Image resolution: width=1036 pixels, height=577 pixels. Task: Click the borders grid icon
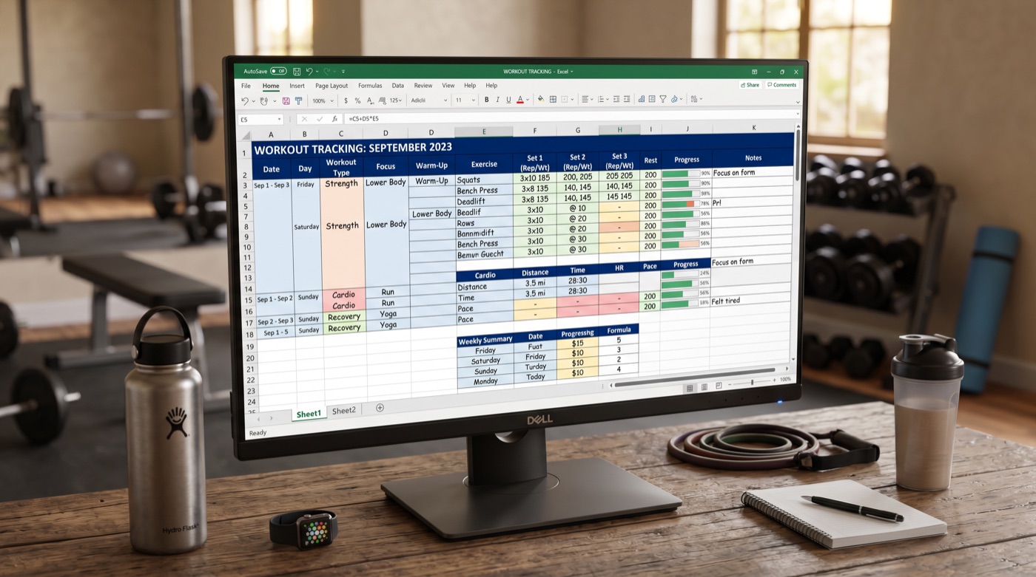(553, 99)
